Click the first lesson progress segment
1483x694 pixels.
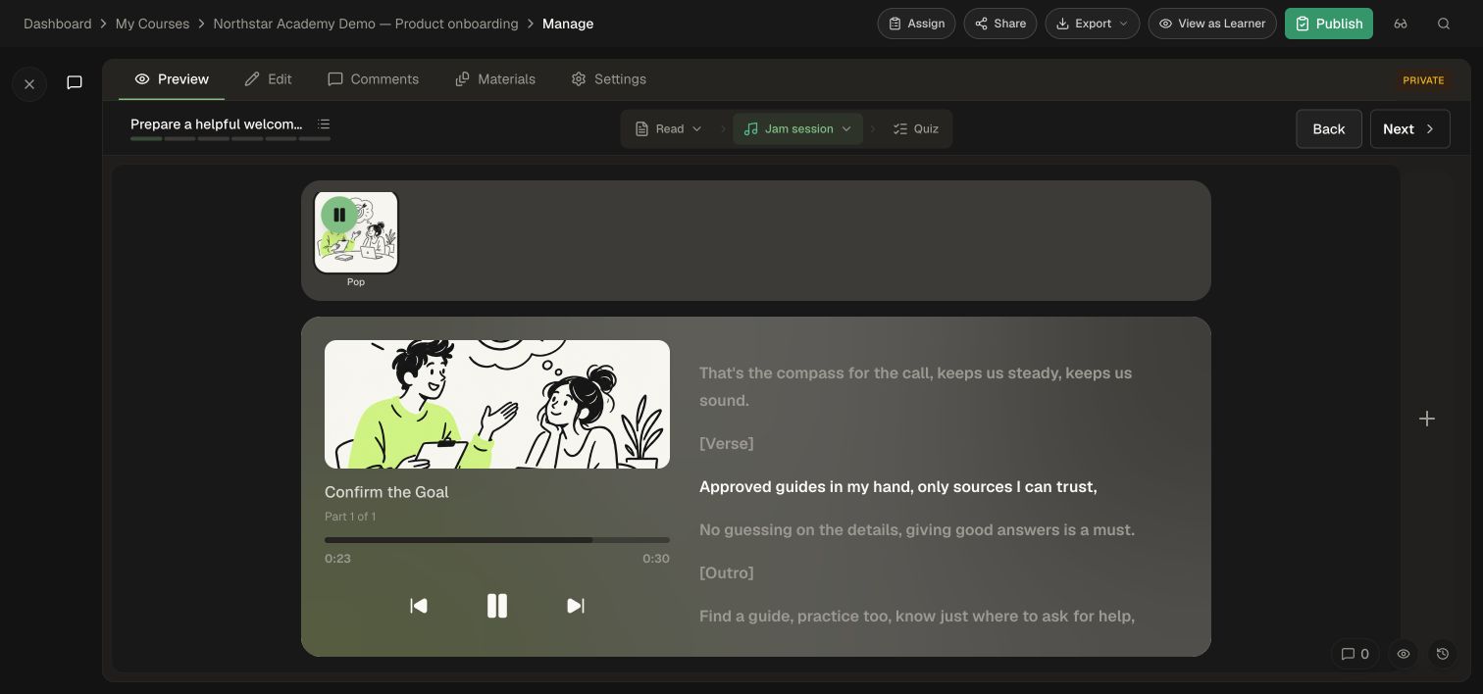pyautogui.click(x=146, y=139)
